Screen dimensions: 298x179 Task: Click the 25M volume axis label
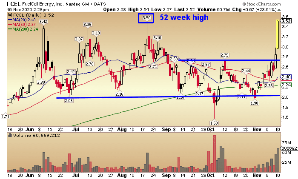(x=287, y=162)
